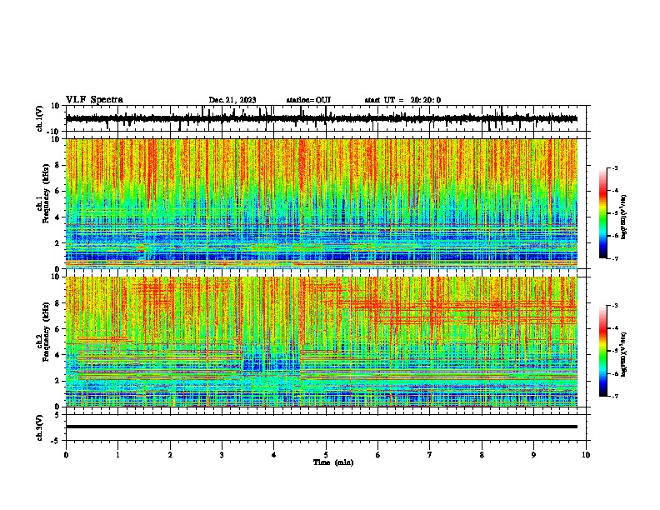The height and width of the screenshot is (510, 660).
Task: Click the "4" kHz tick on ch.2 spectrogram
Action: coord(57,355)
